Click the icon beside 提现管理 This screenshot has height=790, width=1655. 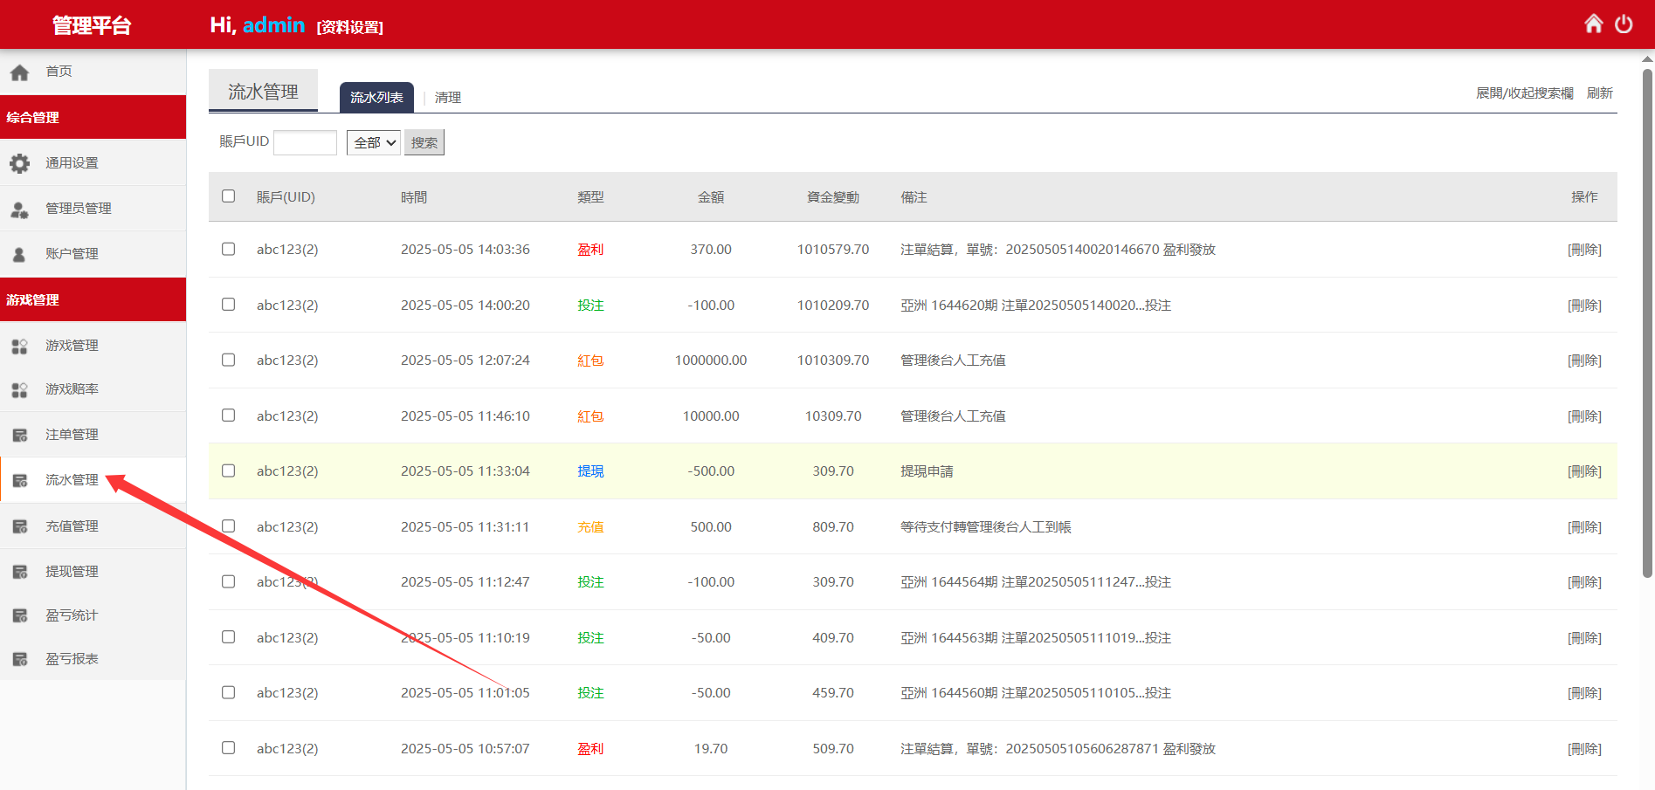(19, 572)
